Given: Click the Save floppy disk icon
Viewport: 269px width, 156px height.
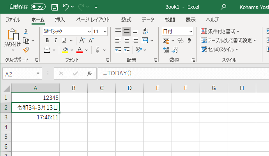Looking at the screenshot, I should (55, 7).
